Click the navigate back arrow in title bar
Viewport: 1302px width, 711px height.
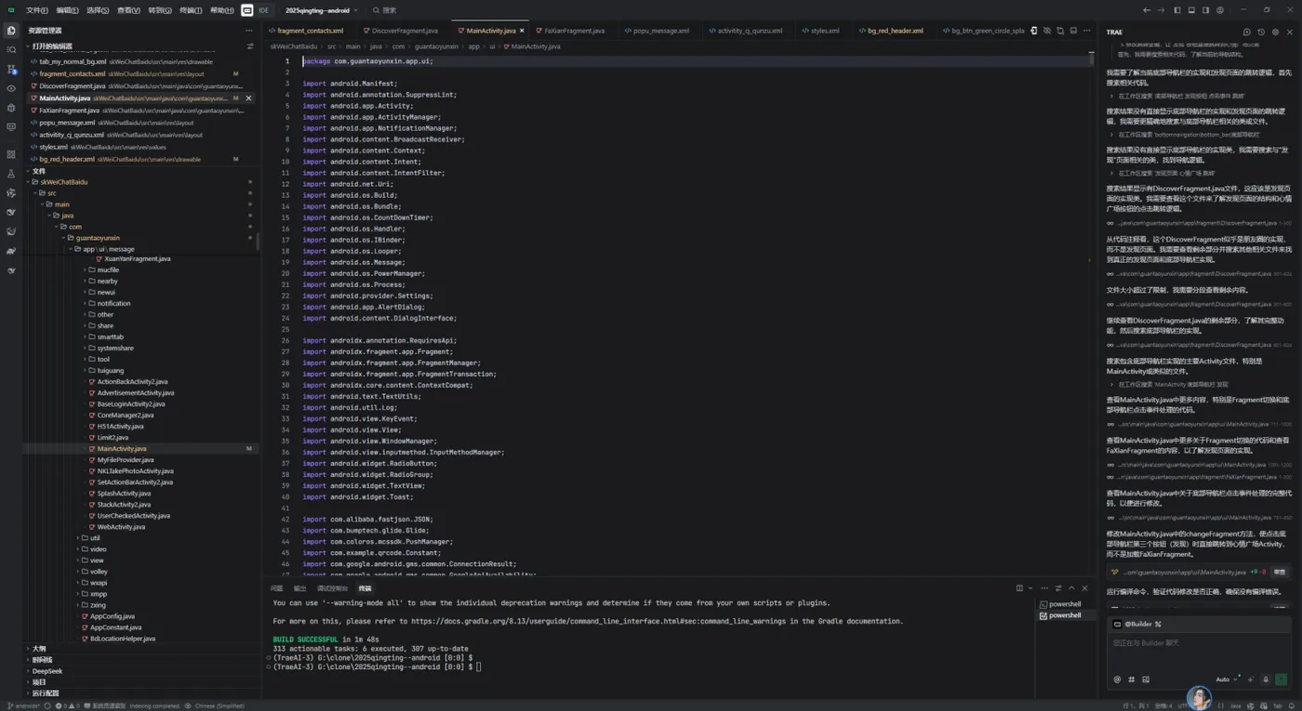[x=1147, y=10]
